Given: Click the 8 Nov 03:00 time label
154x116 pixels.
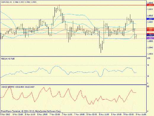Looking at the screenshot, I should click(92, 115).
